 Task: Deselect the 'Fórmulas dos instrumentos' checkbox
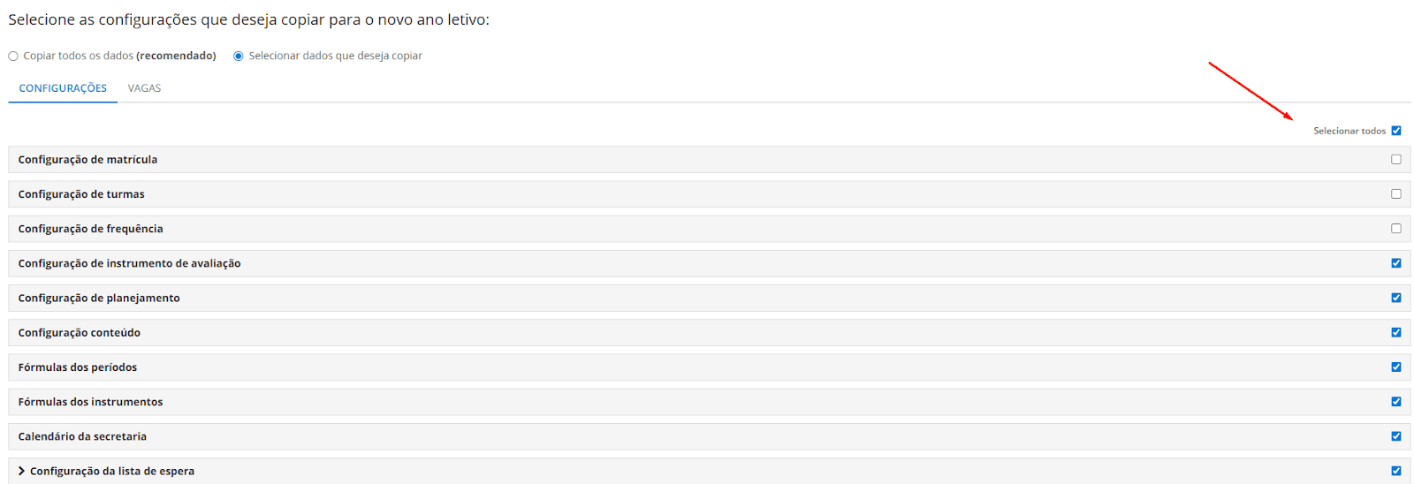point(1396,402)
